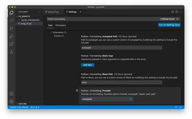Expand the Outline panel
Screen dimensions: 192x119
22,104
